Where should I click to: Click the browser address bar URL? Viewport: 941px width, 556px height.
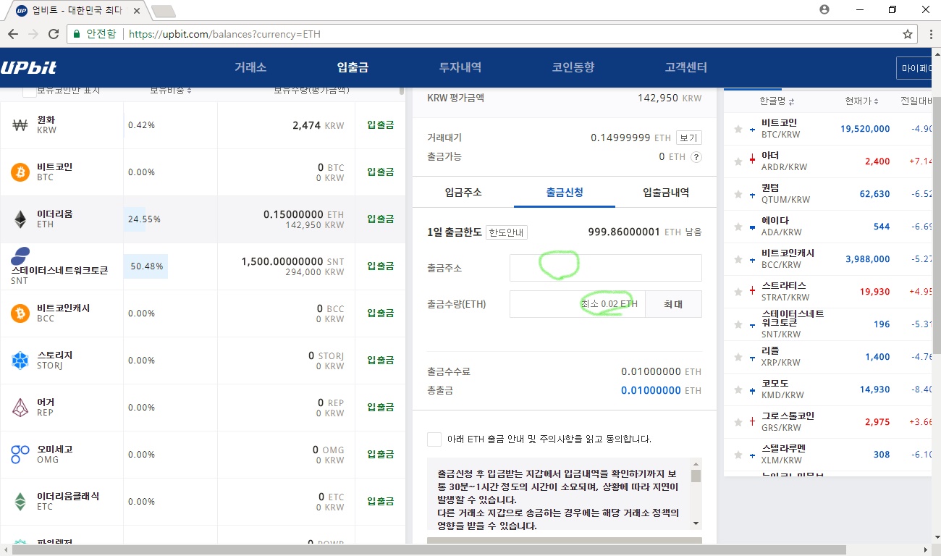coord(224,34)
